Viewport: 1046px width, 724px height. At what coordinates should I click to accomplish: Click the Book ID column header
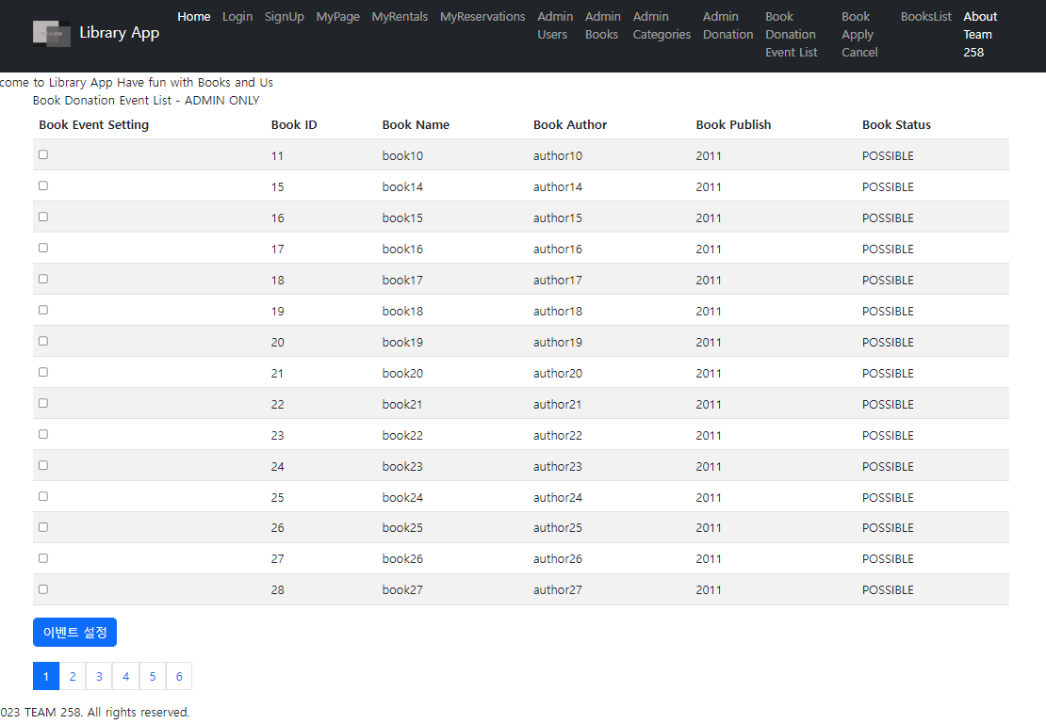pos(294,124)
